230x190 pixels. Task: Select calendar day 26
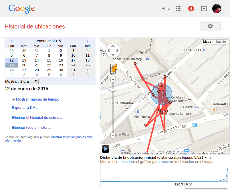(x=12, y=70)
